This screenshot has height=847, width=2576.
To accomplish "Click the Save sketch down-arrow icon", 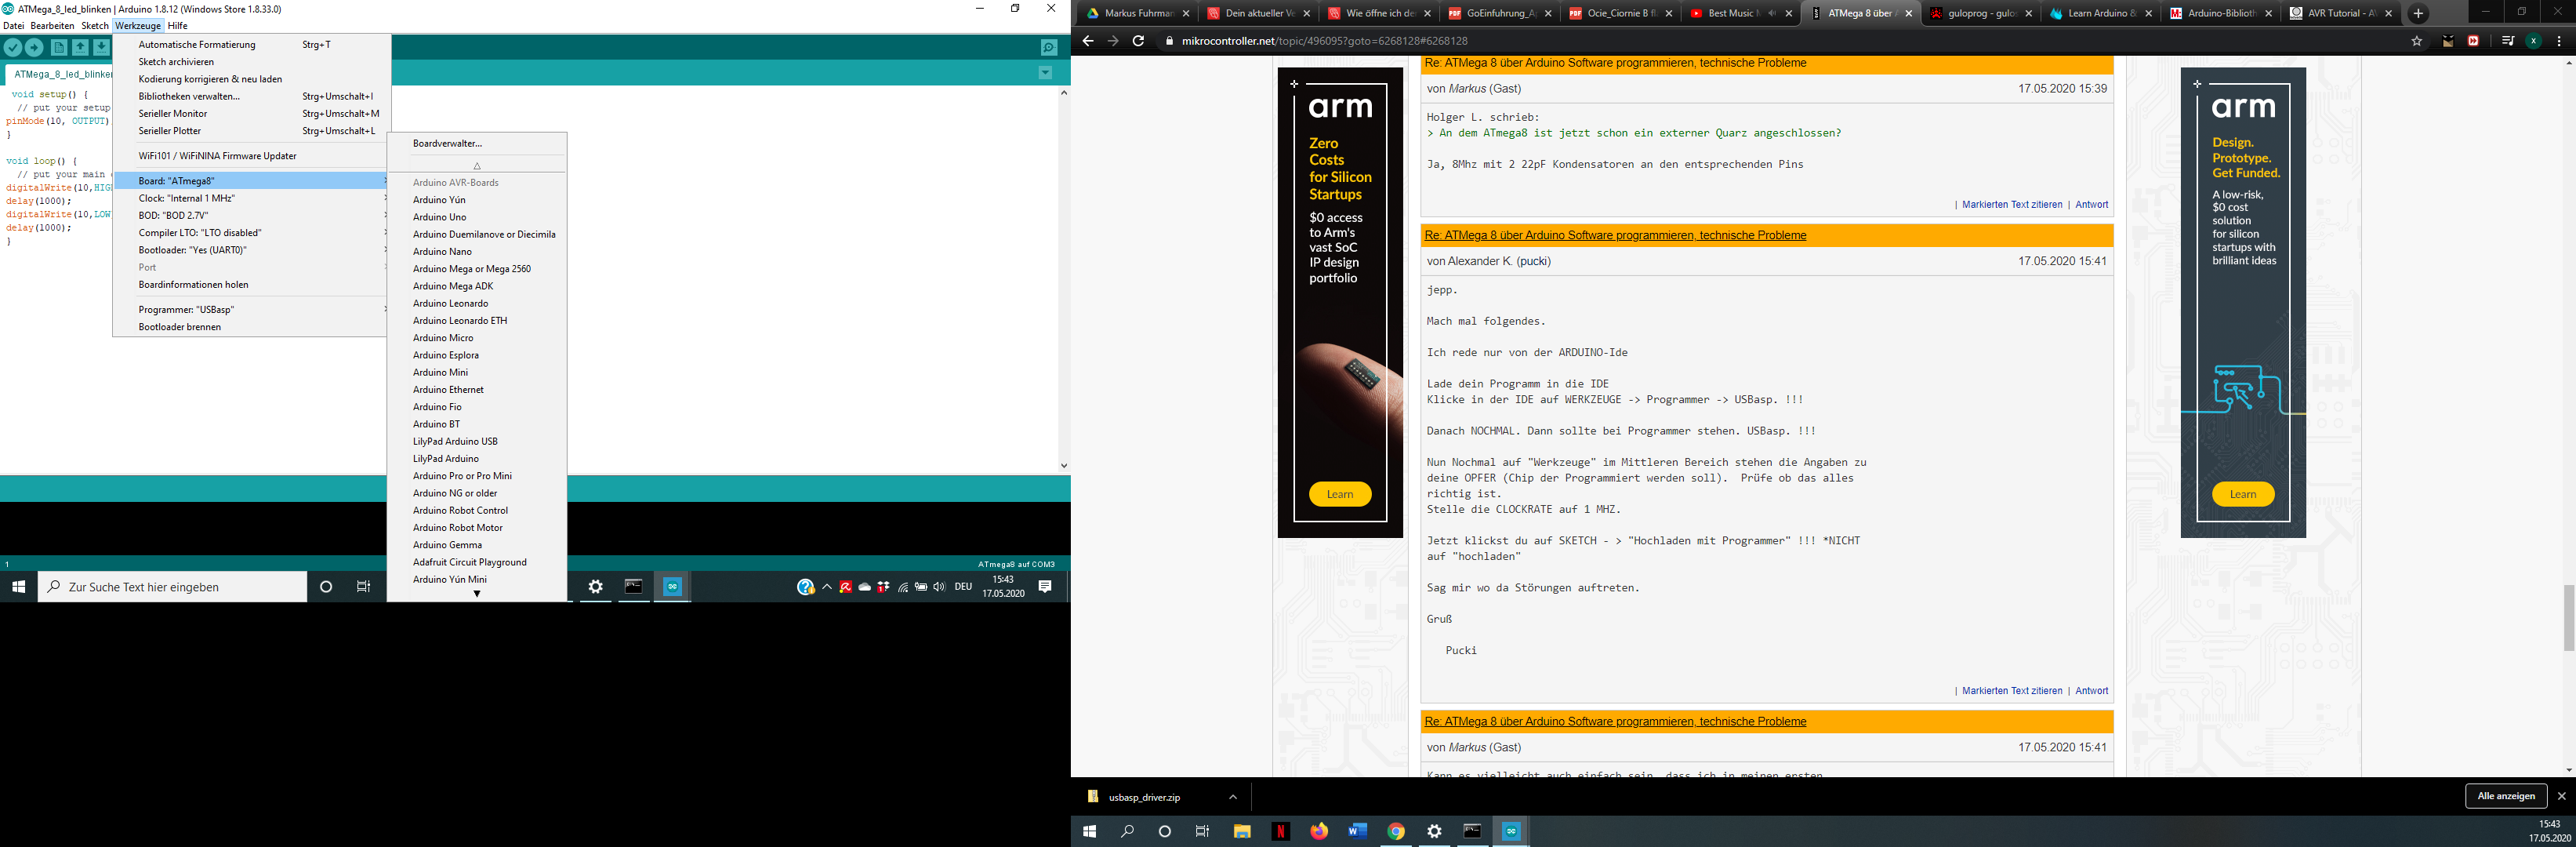I will (x=101, y=47).
